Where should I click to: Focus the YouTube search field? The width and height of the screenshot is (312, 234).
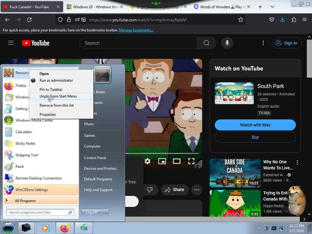[x=138, y=43]
